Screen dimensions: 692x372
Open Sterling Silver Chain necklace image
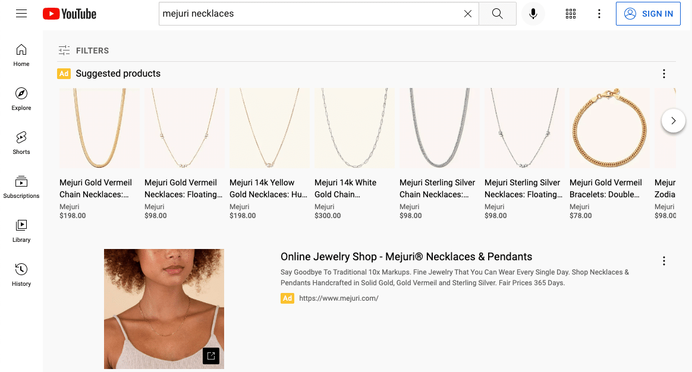(439, 128)
